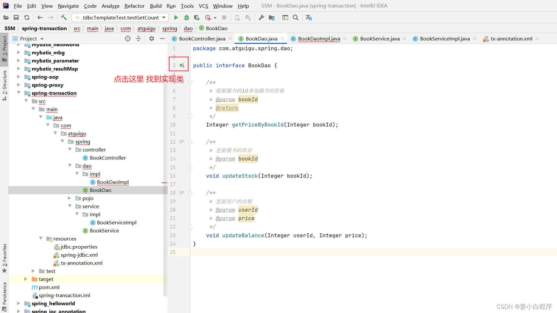
Task: Click the Synchronize refresh icon
Action: click(27, 17)
